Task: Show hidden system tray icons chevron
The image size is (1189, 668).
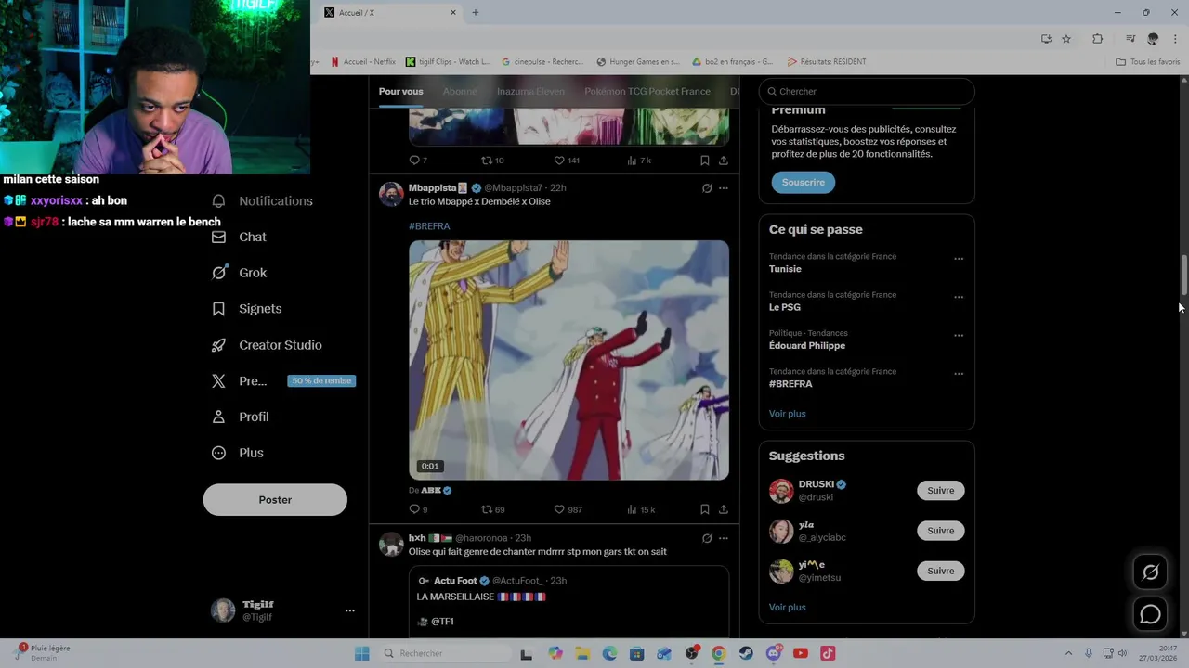Action: coord(1068,653)
